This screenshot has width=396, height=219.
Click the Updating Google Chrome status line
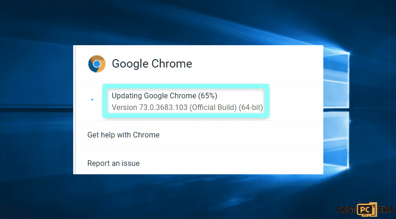pyautogui.click(x=164, y=96)
